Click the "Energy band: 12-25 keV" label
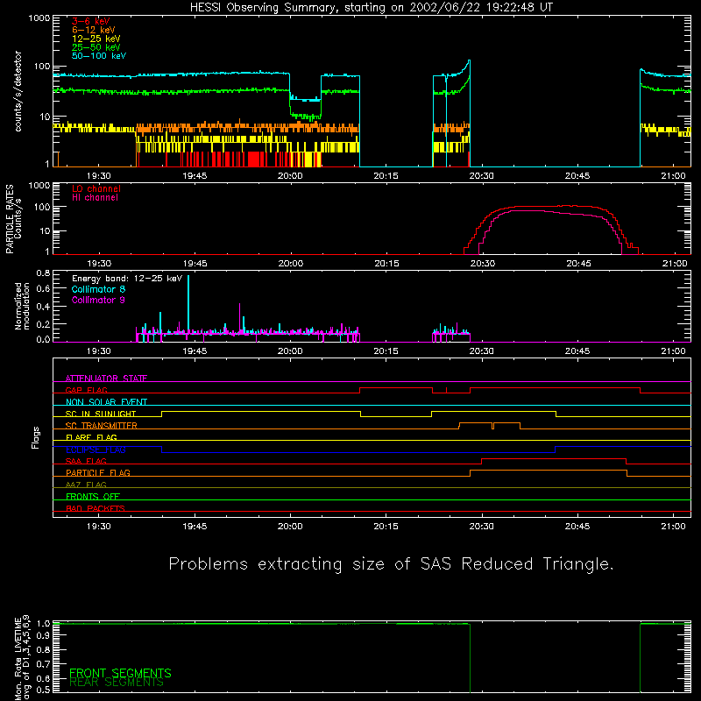 [127, 279]
